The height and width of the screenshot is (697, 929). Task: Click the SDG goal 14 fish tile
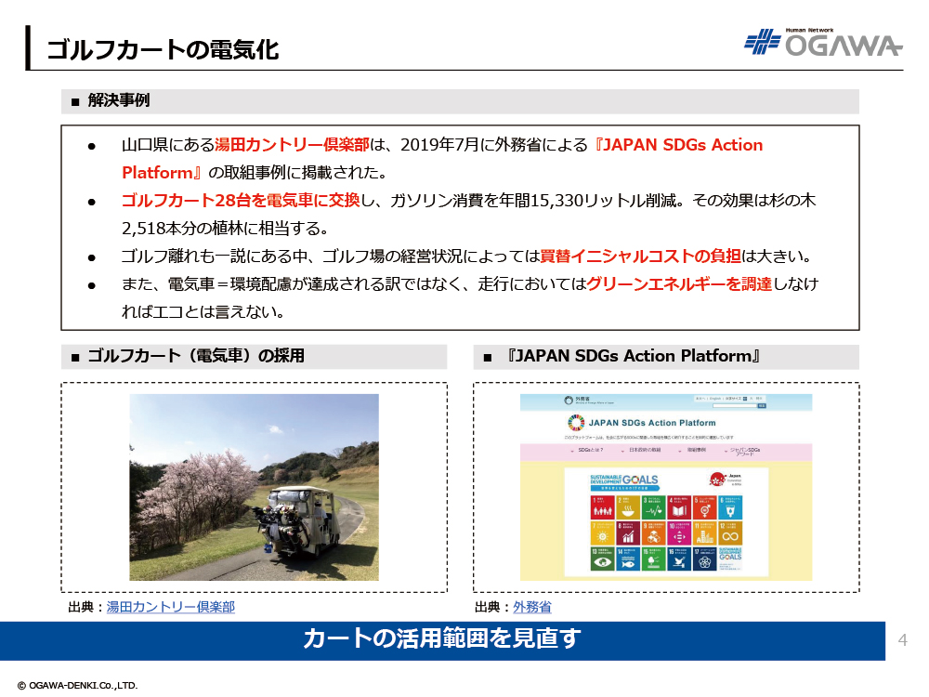pyautogui.click(x=628, y=558)
